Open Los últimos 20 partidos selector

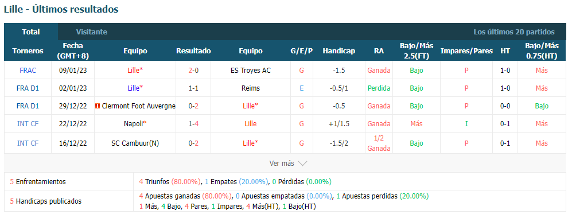(514, 32)
